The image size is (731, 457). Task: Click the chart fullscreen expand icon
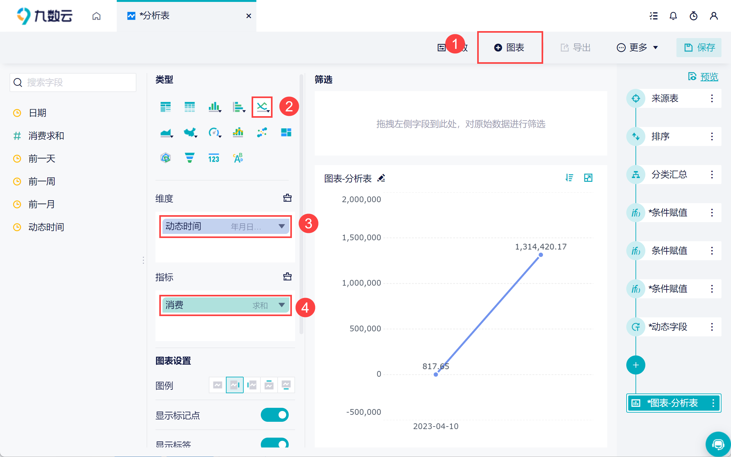(x=588, y=178)
